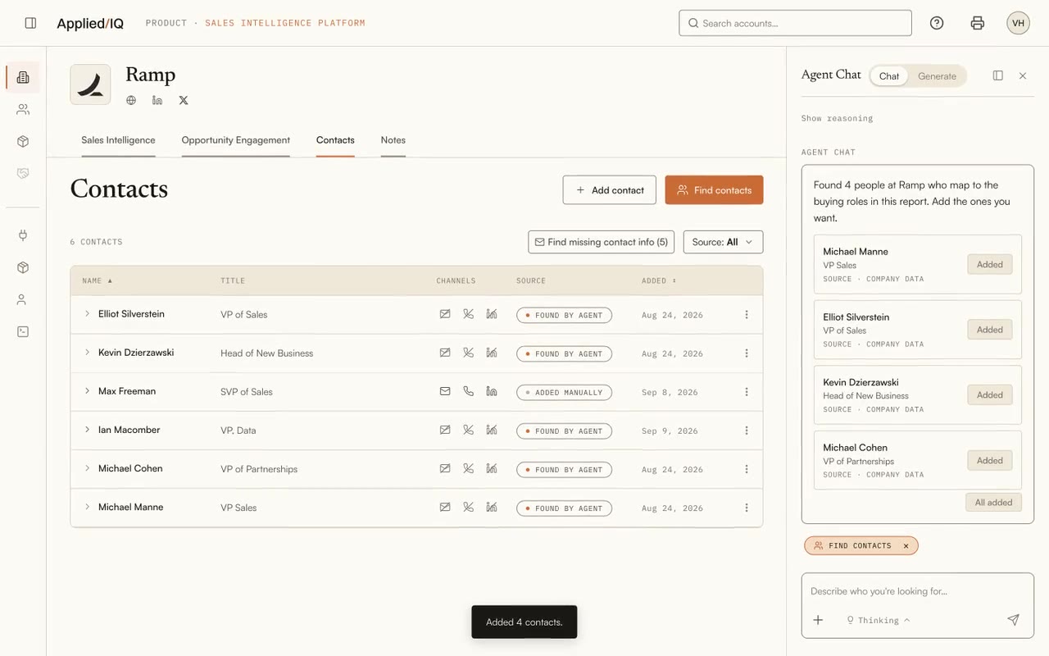Open the Notes tab
Viewport: 1049px width, 656px height.
point(393,140)
